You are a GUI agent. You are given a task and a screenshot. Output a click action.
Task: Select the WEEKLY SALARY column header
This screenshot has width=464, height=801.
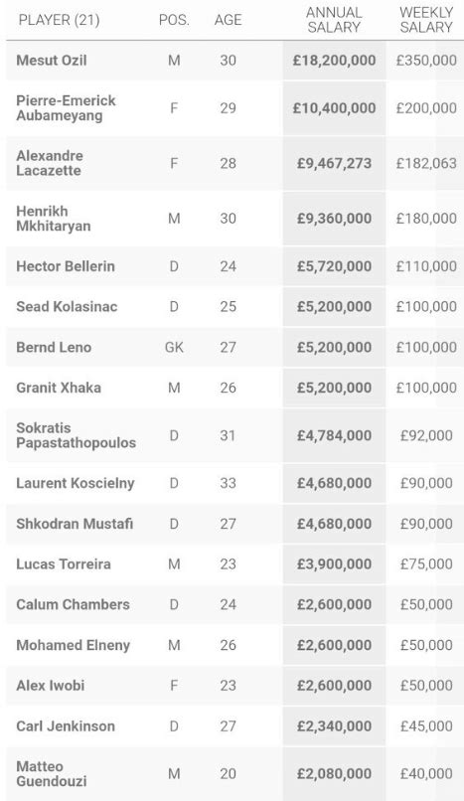click(x=426, y=20)
